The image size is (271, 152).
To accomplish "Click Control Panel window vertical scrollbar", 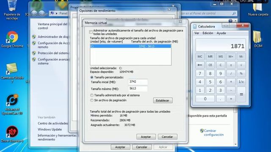I will pos(235,83).
